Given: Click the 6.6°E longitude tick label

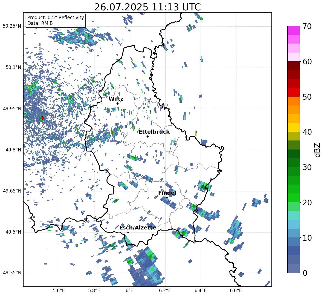Looking at the screenshot, I should click(x=236, y=291).
